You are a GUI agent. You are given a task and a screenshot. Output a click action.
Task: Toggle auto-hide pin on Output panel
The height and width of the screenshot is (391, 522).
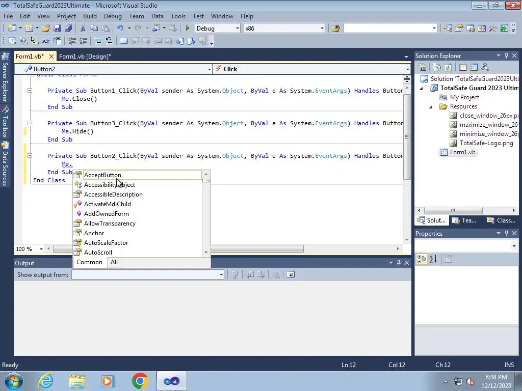click(399, 263)
